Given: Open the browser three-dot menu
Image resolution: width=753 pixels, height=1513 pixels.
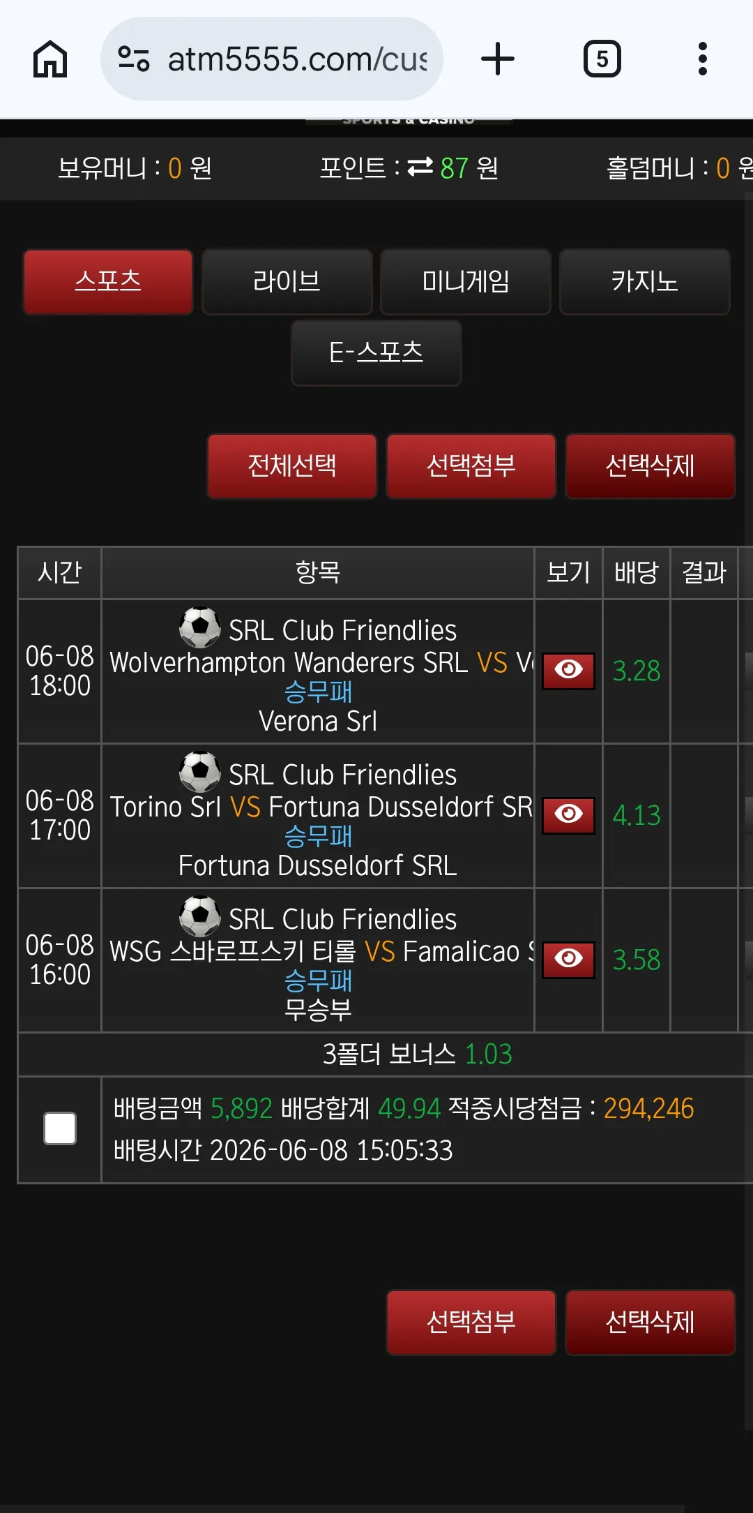Looking at the screenshot, I should (703, 59).
